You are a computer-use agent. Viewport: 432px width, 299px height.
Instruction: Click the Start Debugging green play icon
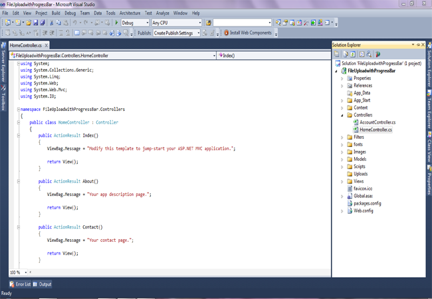tap(117, 23)
